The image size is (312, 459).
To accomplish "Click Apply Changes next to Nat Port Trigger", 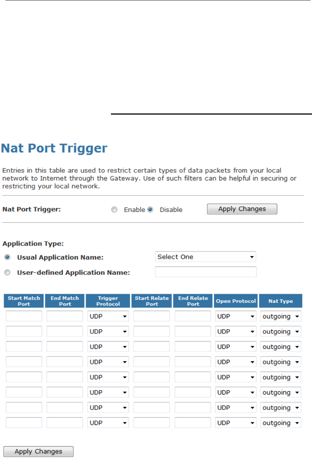I will [x=242, y=209].
